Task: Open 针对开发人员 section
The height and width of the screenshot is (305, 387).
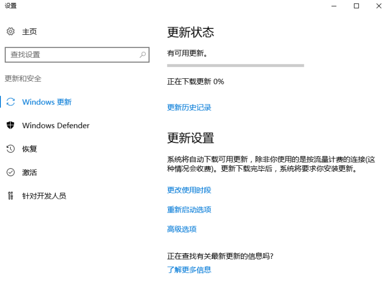Action: (44, 196)
